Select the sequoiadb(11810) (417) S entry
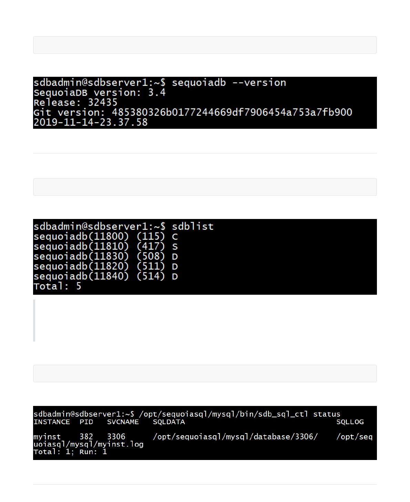 pos(105,247)
